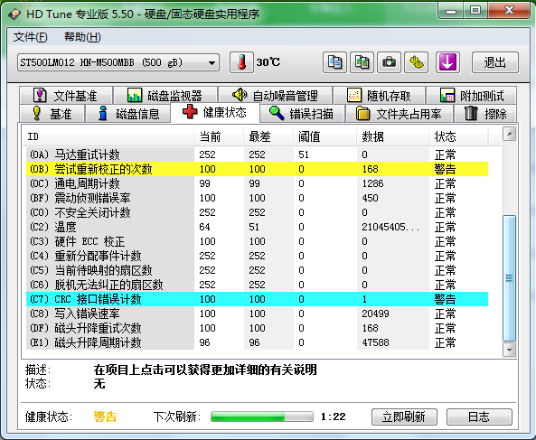Click the vertical scrollbar thumb

510,277
